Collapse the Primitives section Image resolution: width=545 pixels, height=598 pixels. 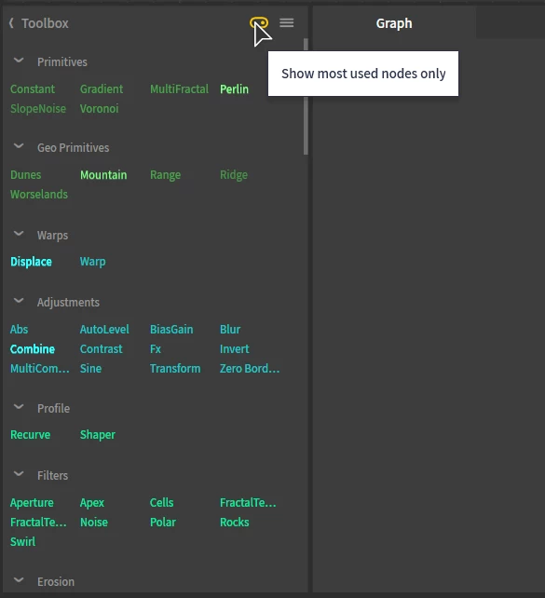(19, 61)
